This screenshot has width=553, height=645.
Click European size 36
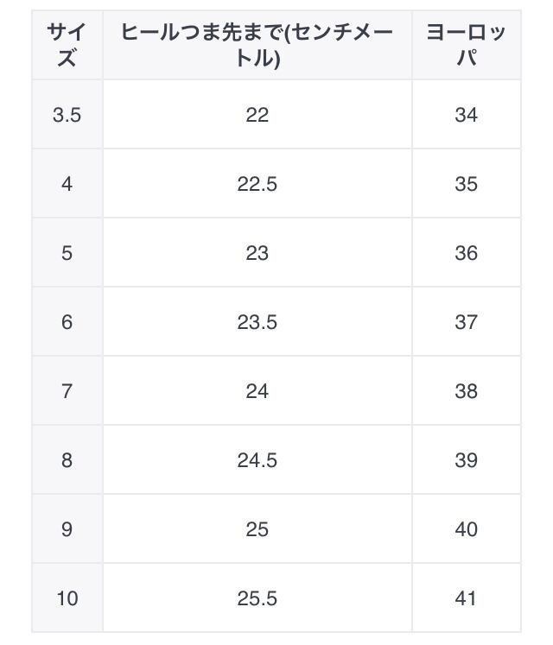pos(466,253)
